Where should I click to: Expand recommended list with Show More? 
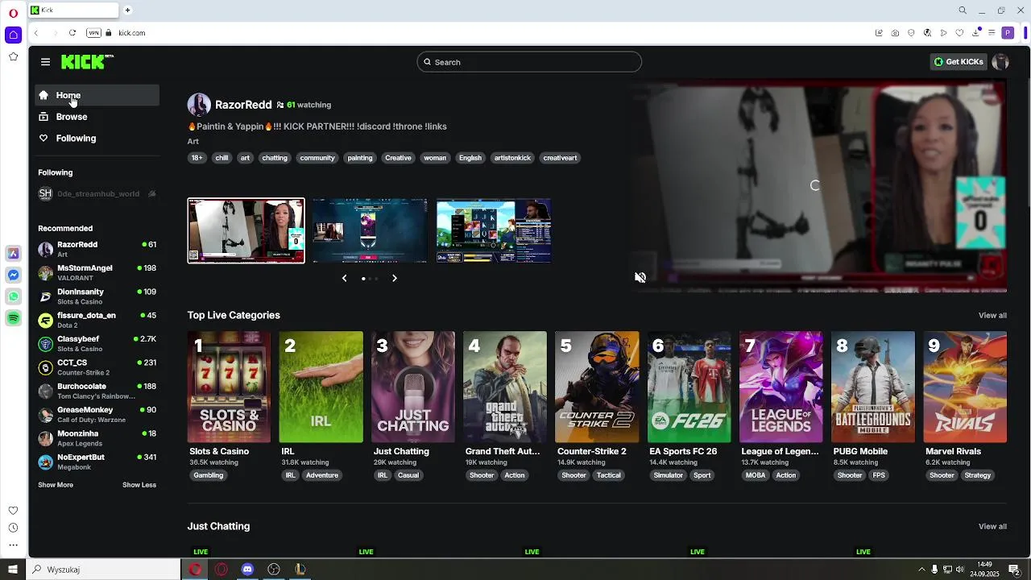click(56, 485)
